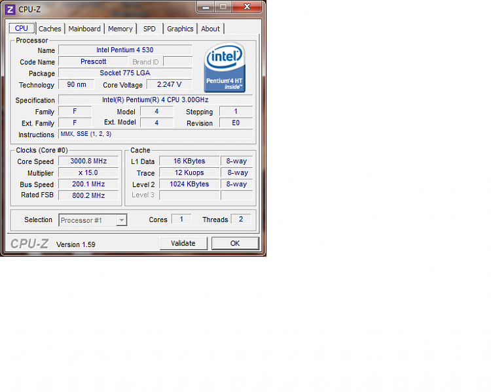Viewport: 491px width, 392px height.
Task: Click the Instructions field MMX, SSE
Action: [x=155, y=134]
